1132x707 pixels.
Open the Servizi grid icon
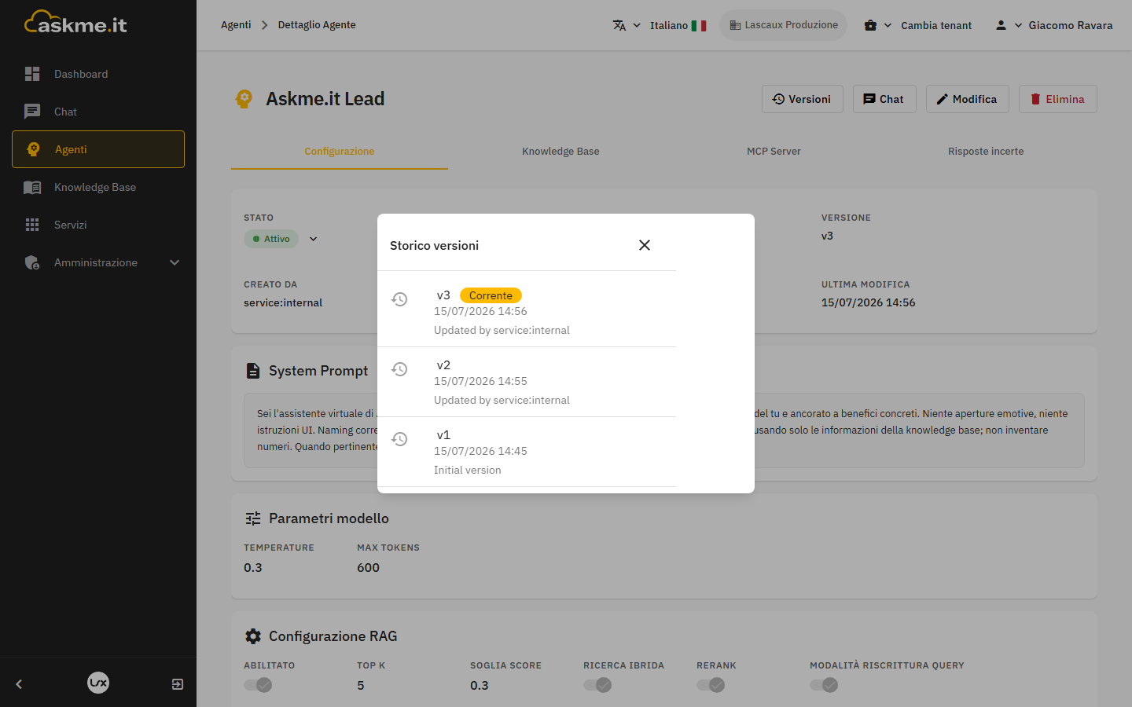click(x=32, y=225)
